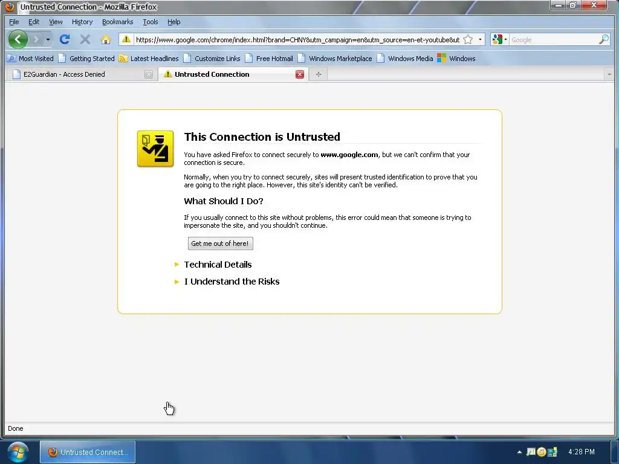Open the View menu
Screen dimensions: 619x464
[56, 22]
